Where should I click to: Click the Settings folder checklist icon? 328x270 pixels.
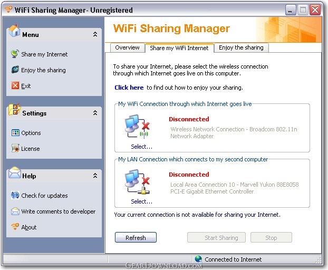coord(14,109)
